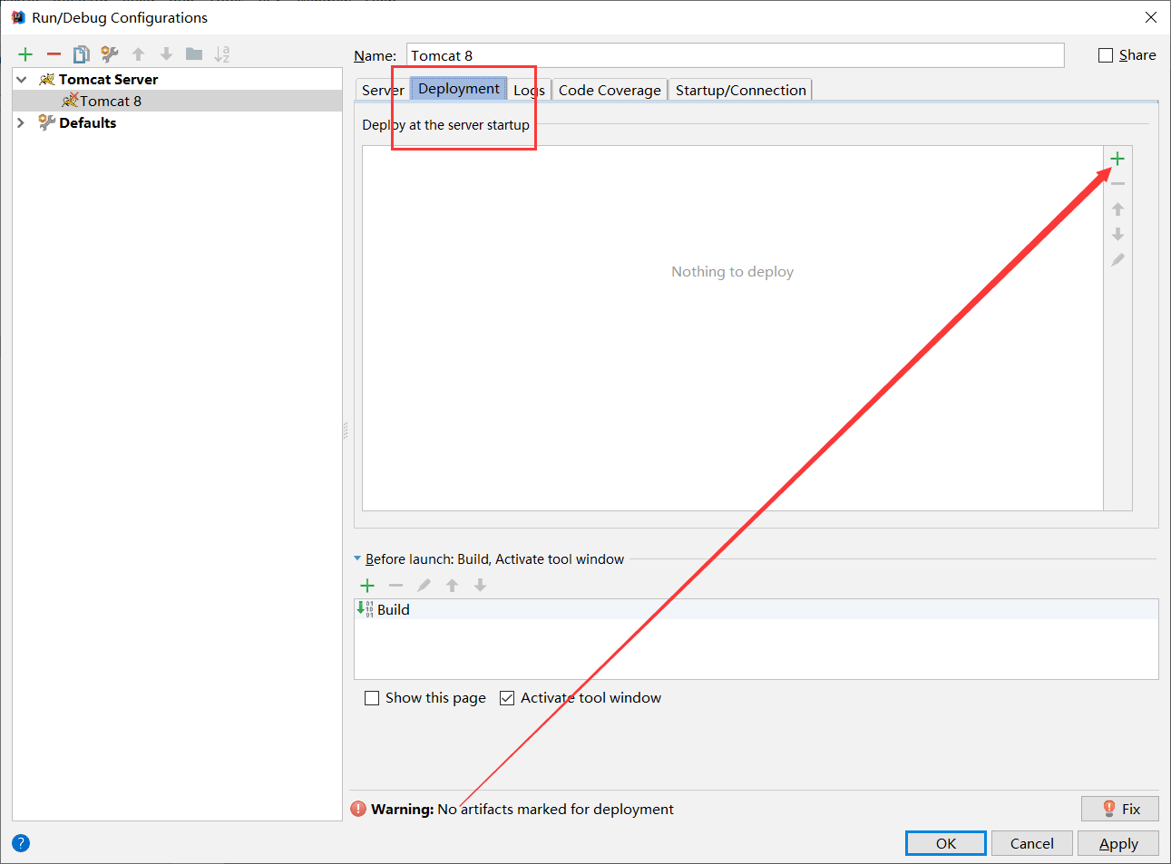Click the Name input field
The image size is (1171, 864).
[x=735, y=55]
